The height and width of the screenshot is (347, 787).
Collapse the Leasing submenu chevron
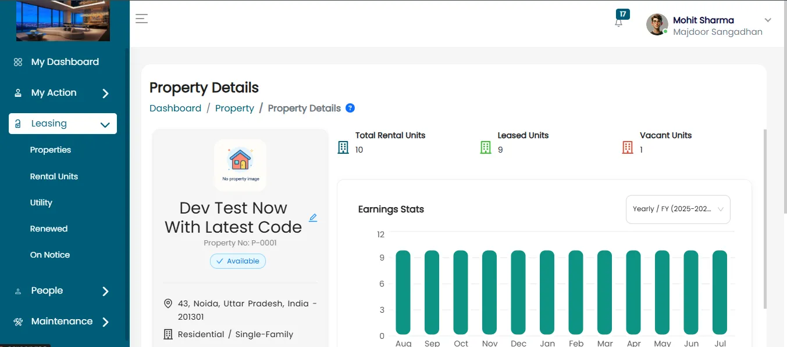pyautogui.click(x=105, y=124)
